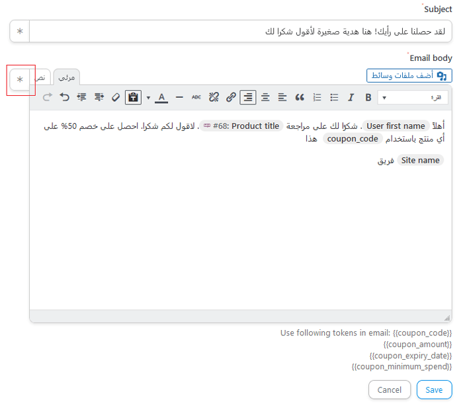
Task: Toggle Bold formatting
Action: [368, 97]
